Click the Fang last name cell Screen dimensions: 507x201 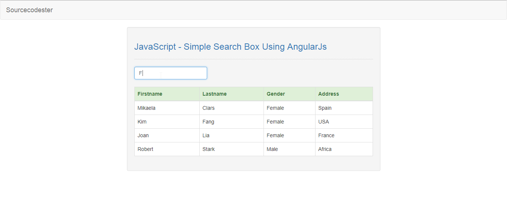point(232,122)
